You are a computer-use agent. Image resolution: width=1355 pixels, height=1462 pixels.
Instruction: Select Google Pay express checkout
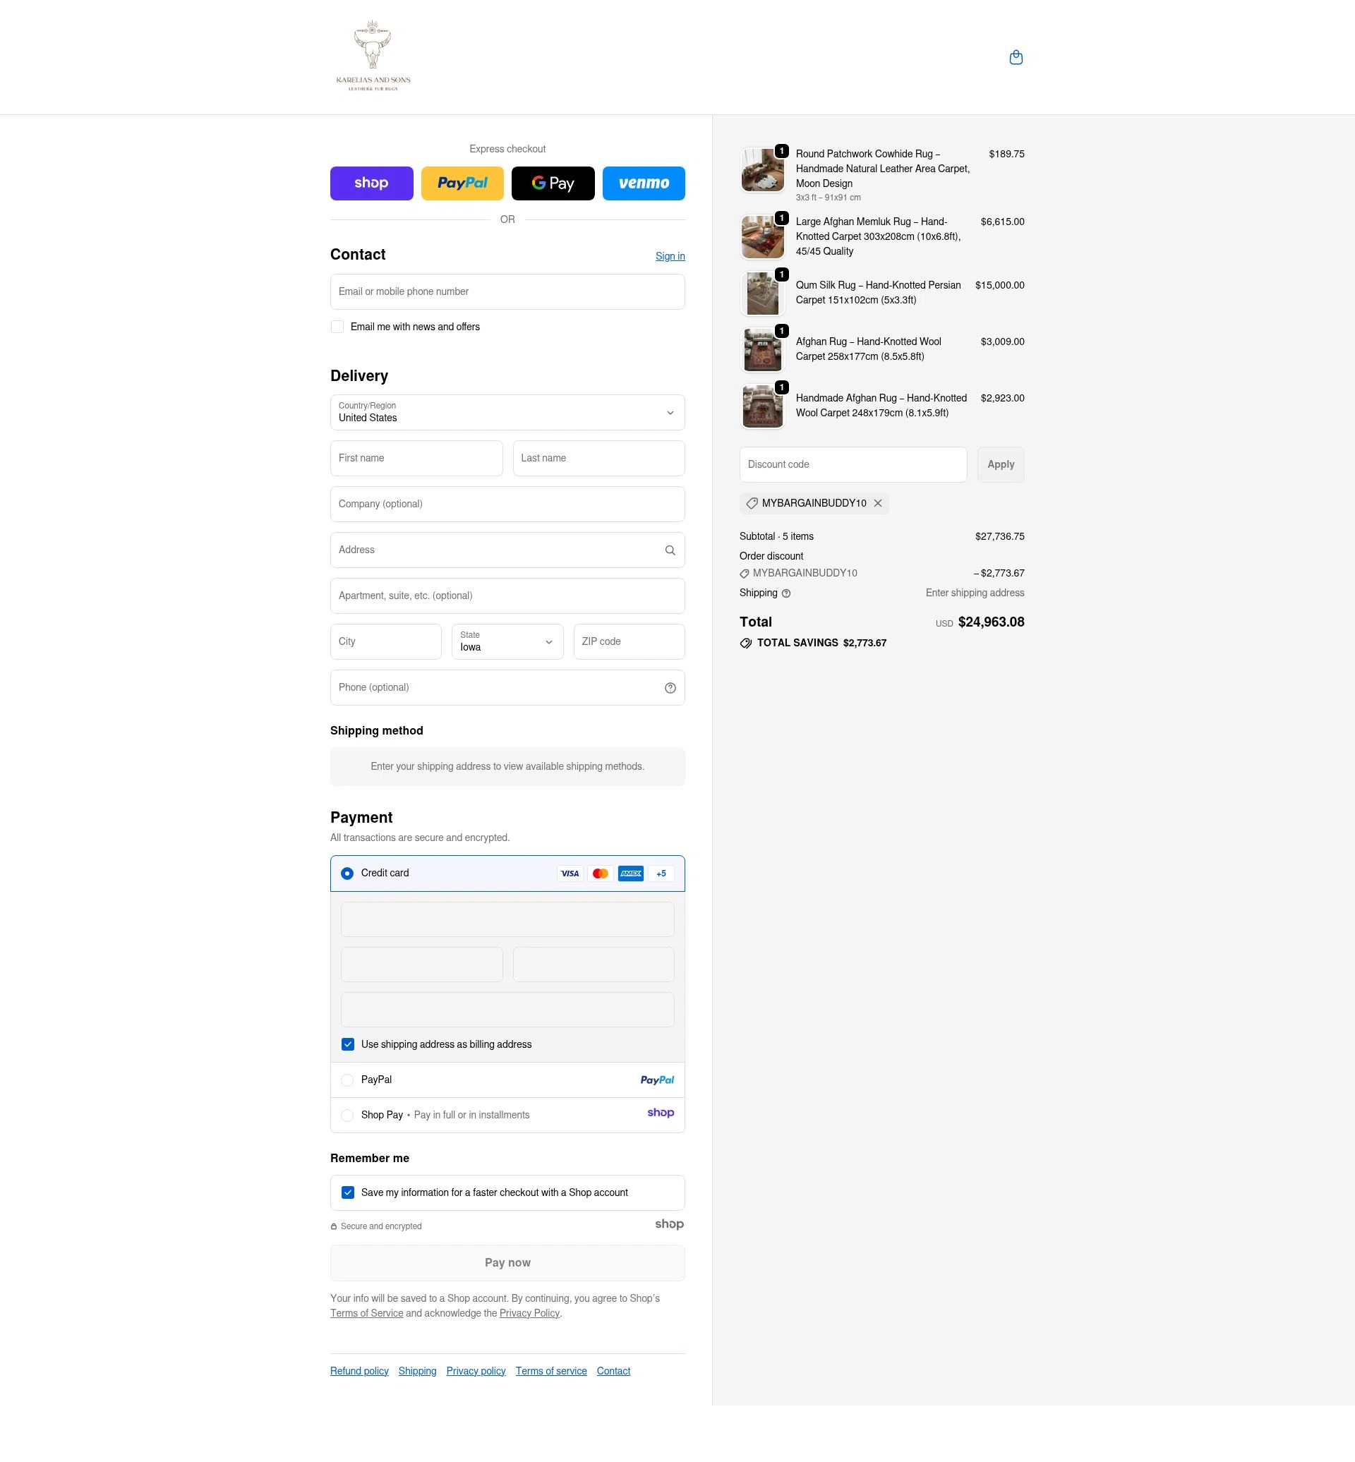pyautogui.click(x=553, y=183)
